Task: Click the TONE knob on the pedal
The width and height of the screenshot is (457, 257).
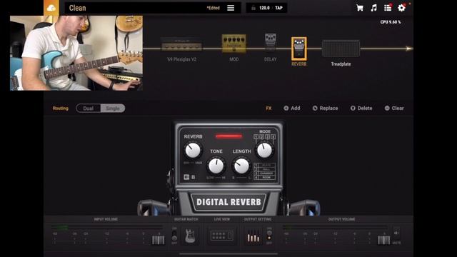Action: (x=216, y=166)
